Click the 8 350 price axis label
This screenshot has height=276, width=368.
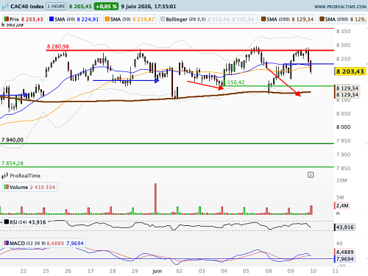pos(343,32)
